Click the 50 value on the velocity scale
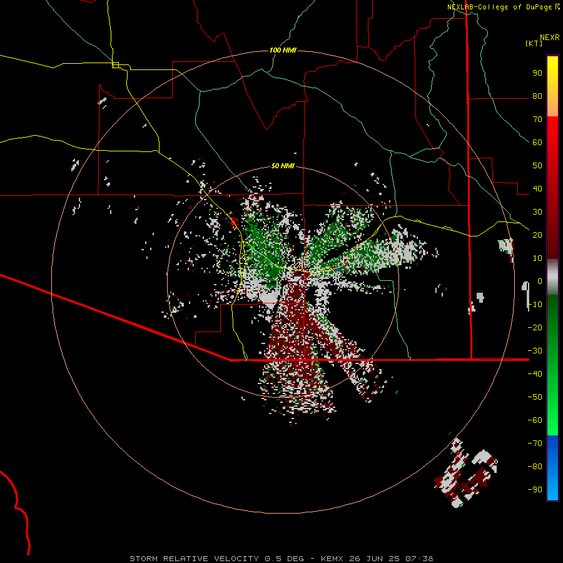The height and width of the screenshot is (563, 563). 537,166
